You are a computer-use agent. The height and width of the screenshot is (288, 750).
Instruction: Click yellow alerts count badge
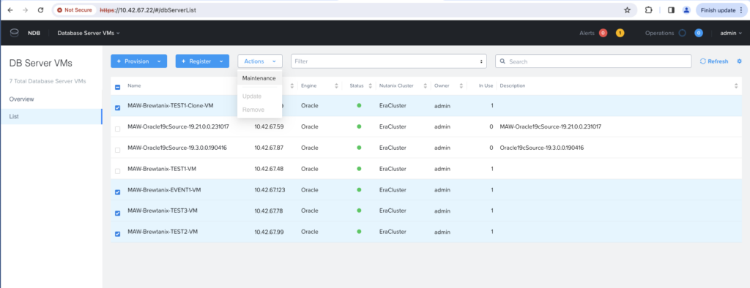620,33
